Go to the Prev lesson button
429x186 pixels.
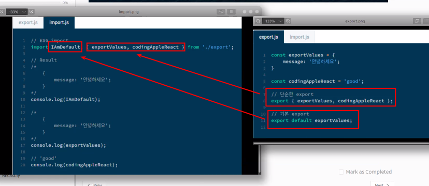click(94, 184)
